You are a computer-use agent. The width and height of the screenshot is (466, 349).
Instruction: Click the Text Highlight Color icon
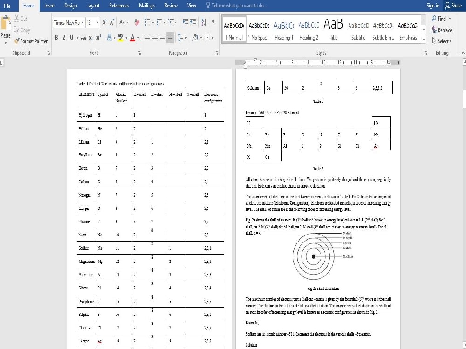[x=120, y=37]
